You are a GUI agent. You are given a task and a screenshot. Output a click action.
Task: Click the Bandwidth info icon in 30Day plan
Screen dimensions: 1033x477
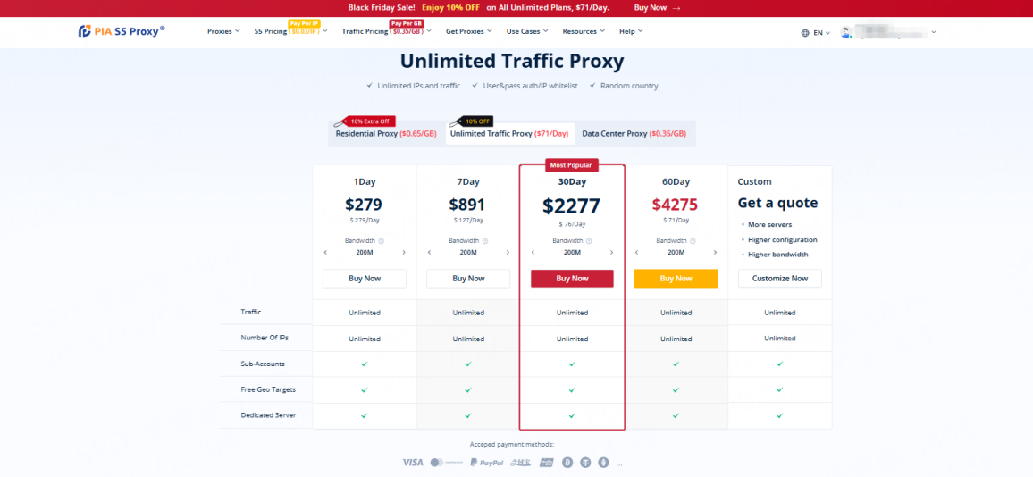click(588, 240)
